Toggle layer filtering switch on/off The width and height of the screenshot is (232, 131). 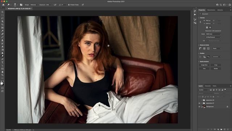coord(225,90)
